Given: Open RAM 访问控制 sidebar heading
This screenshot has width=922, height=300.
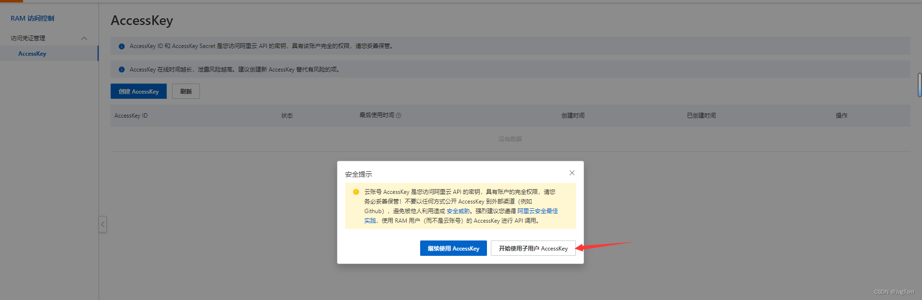Looking at the screenshot, I should click(32, 18).
